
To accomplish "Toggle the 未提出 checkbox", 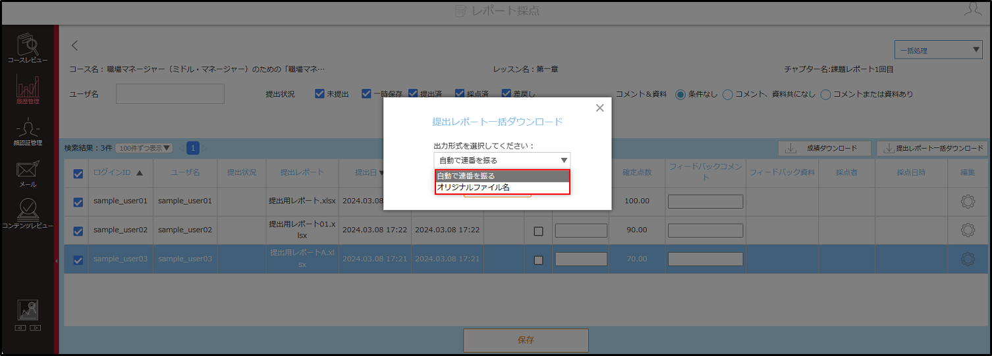I will 319,93.
